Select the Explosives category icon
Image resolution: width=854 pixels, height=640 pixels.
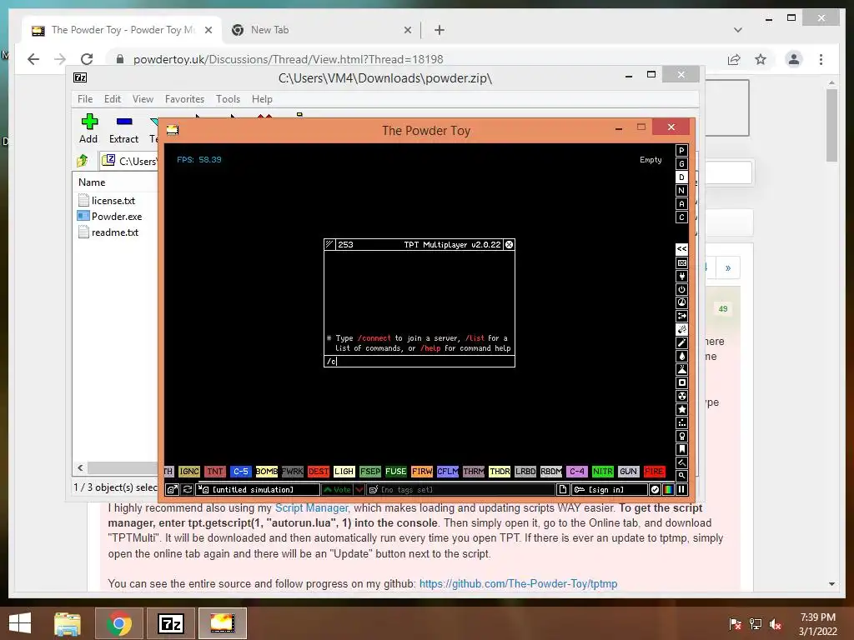[681, 329]
